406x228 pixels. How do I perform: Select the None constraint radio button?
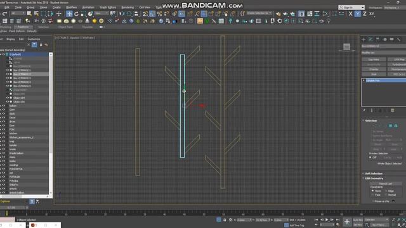point(373,191)
